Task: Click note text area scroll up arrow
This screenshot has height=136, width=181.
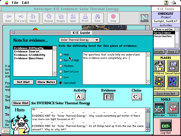Action: click(148, 54)
